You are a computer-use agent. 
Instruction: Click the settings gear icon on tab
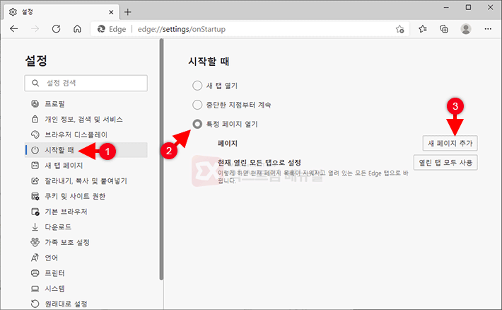pyautogui.click(x=13, y=12)
